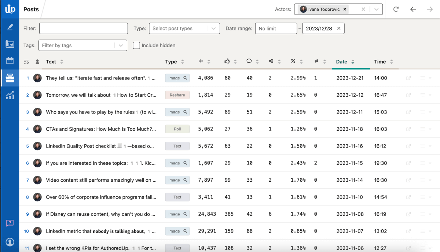Refresh the posts list with the reload icon
The image size is (440, 252).
[x=396, y=9]
